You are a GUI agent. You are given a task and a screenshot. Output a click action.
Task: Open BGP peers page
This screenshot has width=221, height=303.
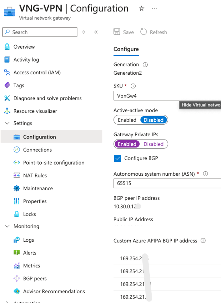coord(35,279)
